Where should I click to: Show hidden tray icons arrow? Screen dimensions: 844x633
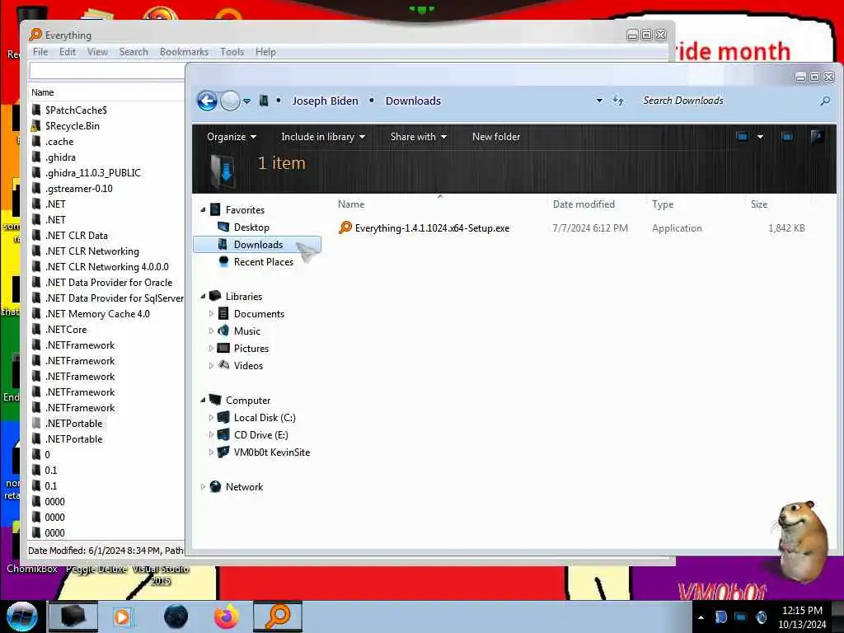click(701, 617)
